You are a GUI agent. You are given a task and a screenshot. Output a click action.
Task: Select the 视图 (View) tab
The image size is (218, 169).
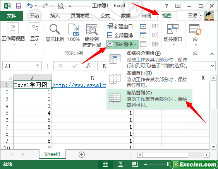click(x=167, y=16)
